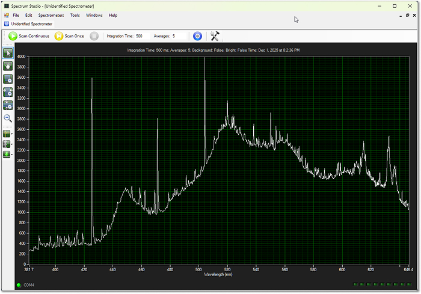421x294 pixels.
Task: Expand the green download arrow dropdown
Action: pos(13,155)
